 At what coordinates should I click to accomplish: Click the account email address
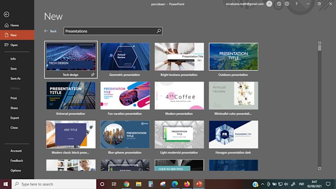pos(245,4)
